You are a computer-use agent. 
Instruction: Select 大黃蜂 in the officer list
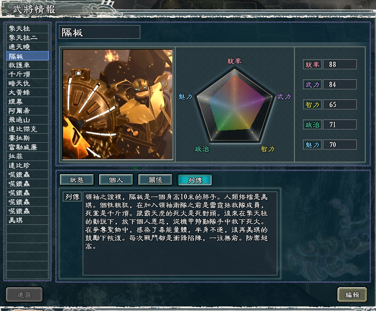[x=27, y=92]
